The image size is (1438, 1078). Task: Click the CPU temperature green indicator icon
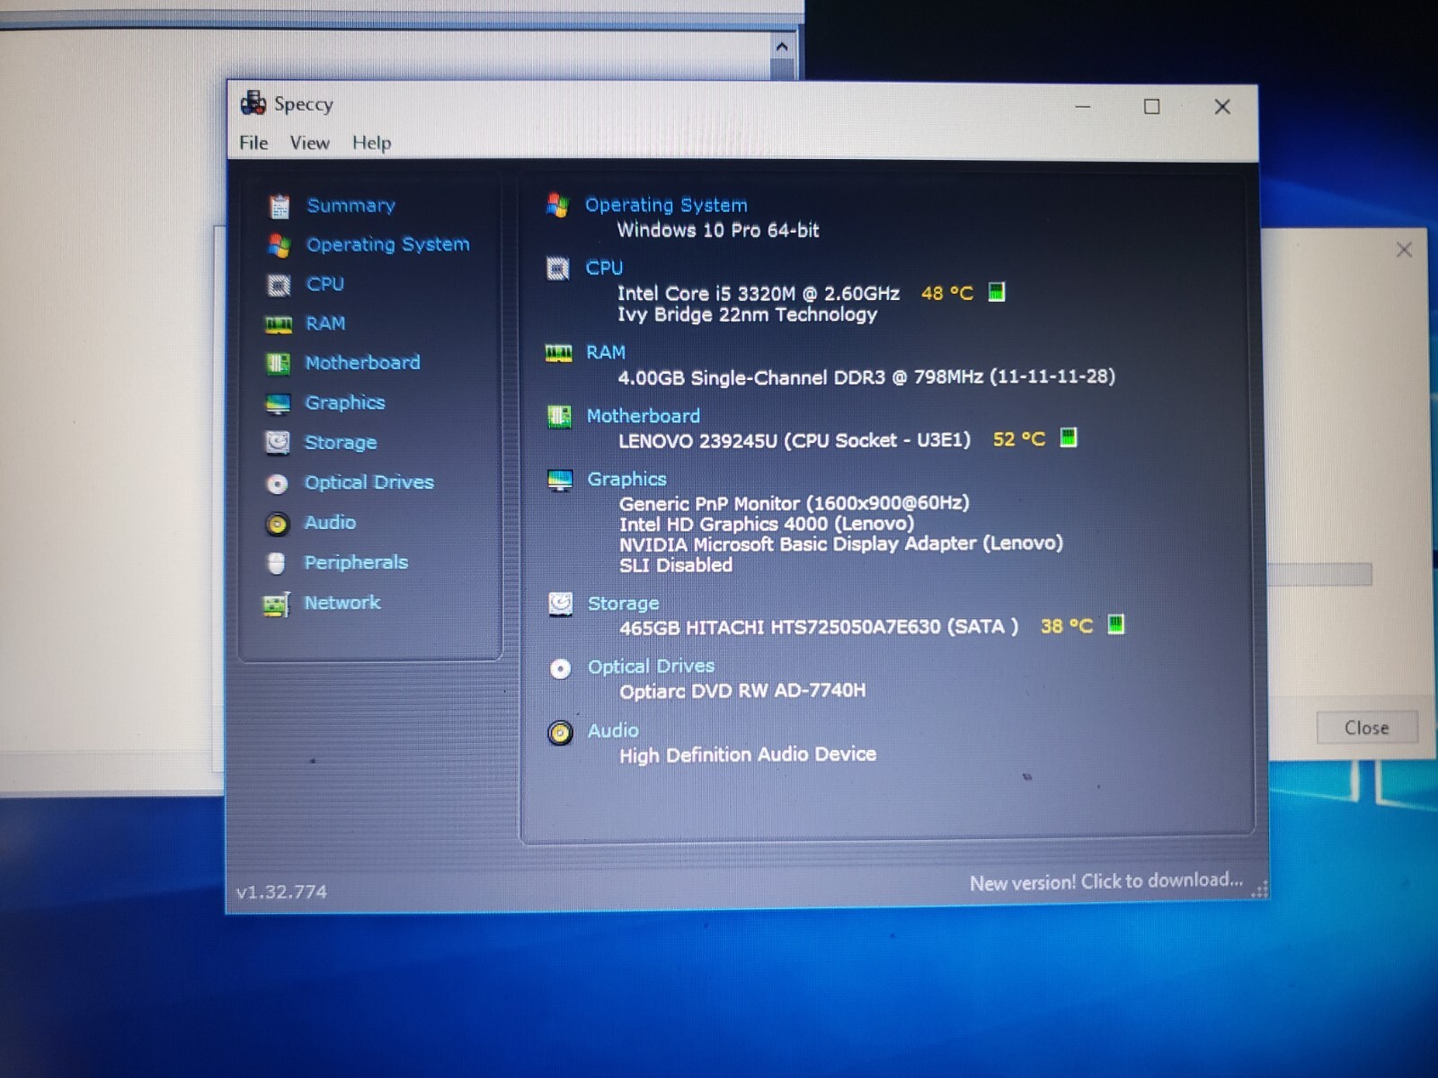point(996,292)
